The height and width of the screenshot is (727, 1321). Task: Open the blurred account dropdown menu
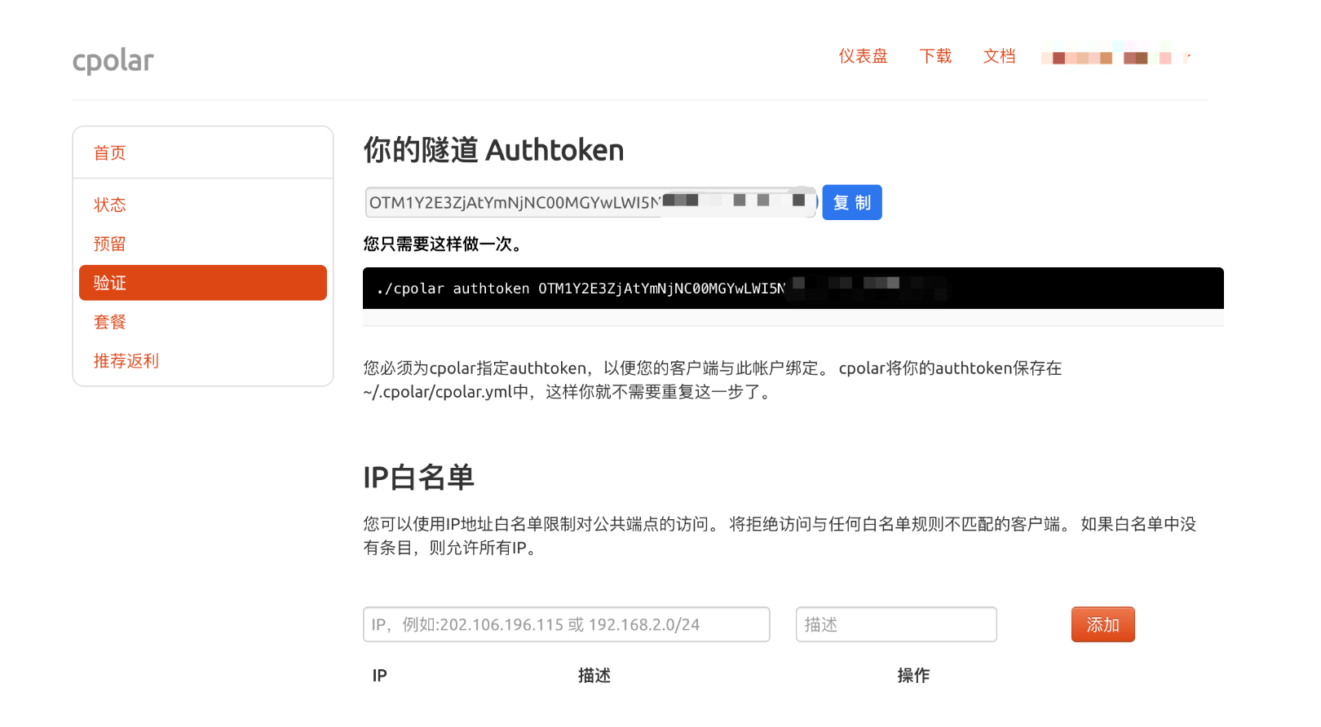pyautogui.click(x=1116, y=57)
